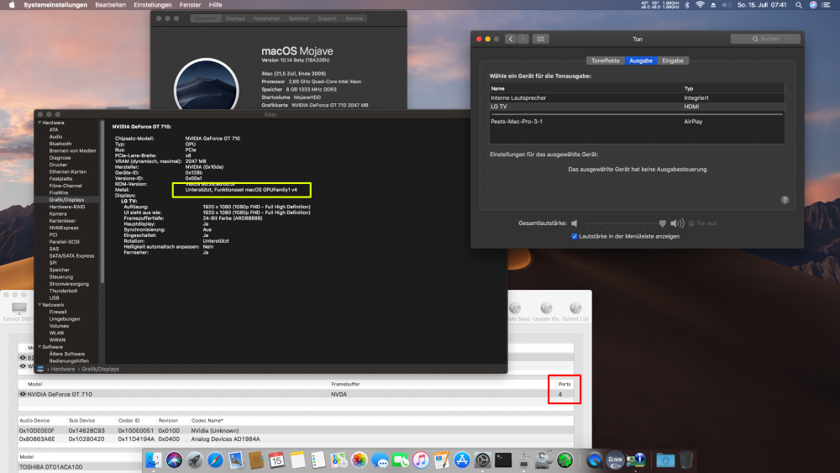Viewport: 840px width, 473px height.
Task: Open Speicher tab in About This Mac
Action: [x=299, y=18]
